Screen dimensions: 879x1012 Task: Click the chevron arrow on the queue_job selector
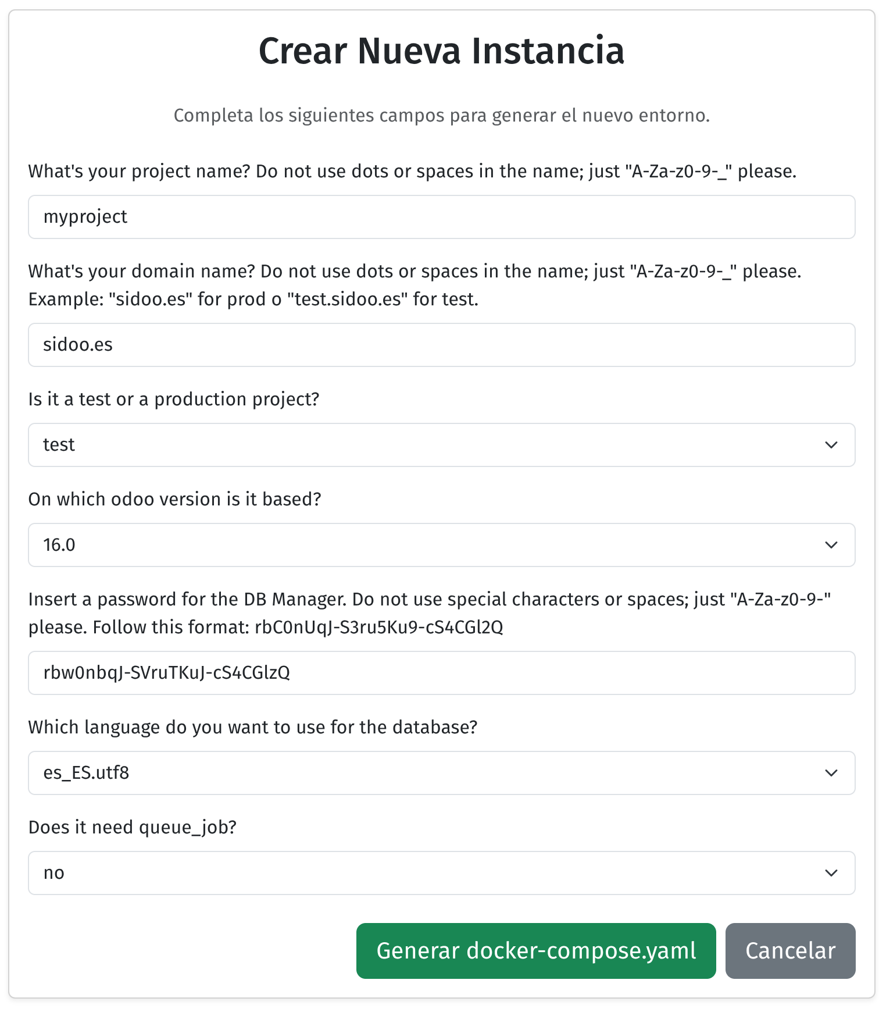coord(831,873)
